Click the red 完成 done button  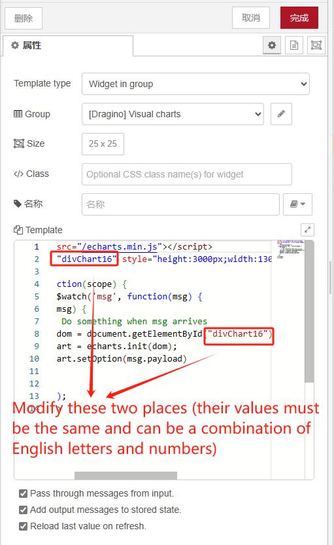(299, 18)
